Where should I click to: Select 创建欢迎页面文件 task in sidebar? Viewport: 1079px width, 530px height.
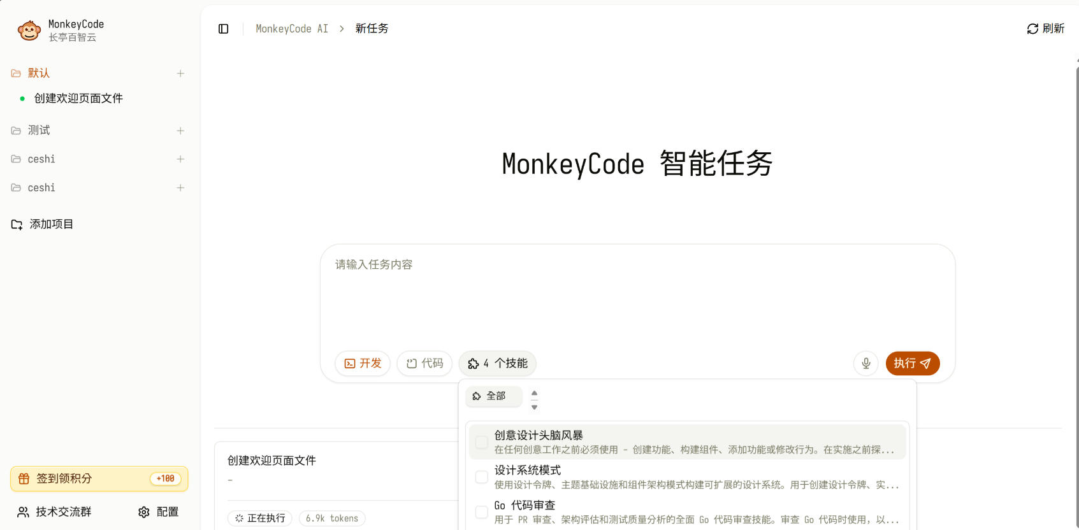(78, 99)
